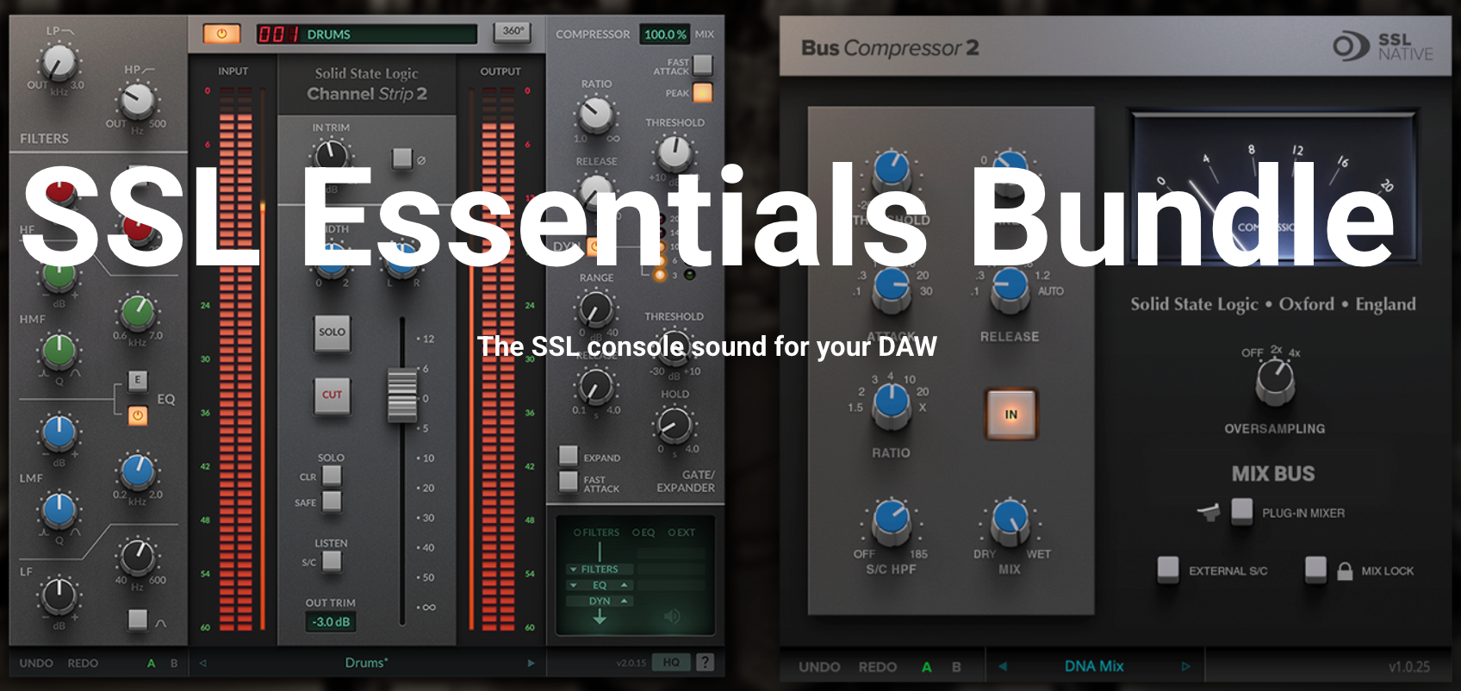The image size is (1461, 691).
Task: Toggle the solo SAFE switch
Action: 332,501
